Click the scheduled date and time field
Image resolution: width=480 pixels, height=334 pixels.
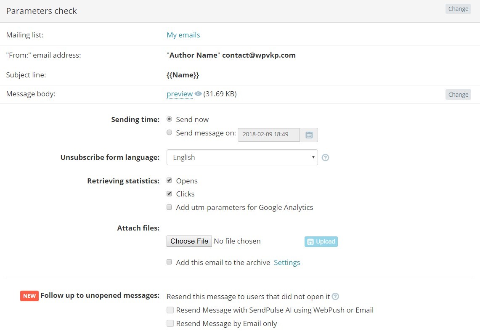point(269,135)
